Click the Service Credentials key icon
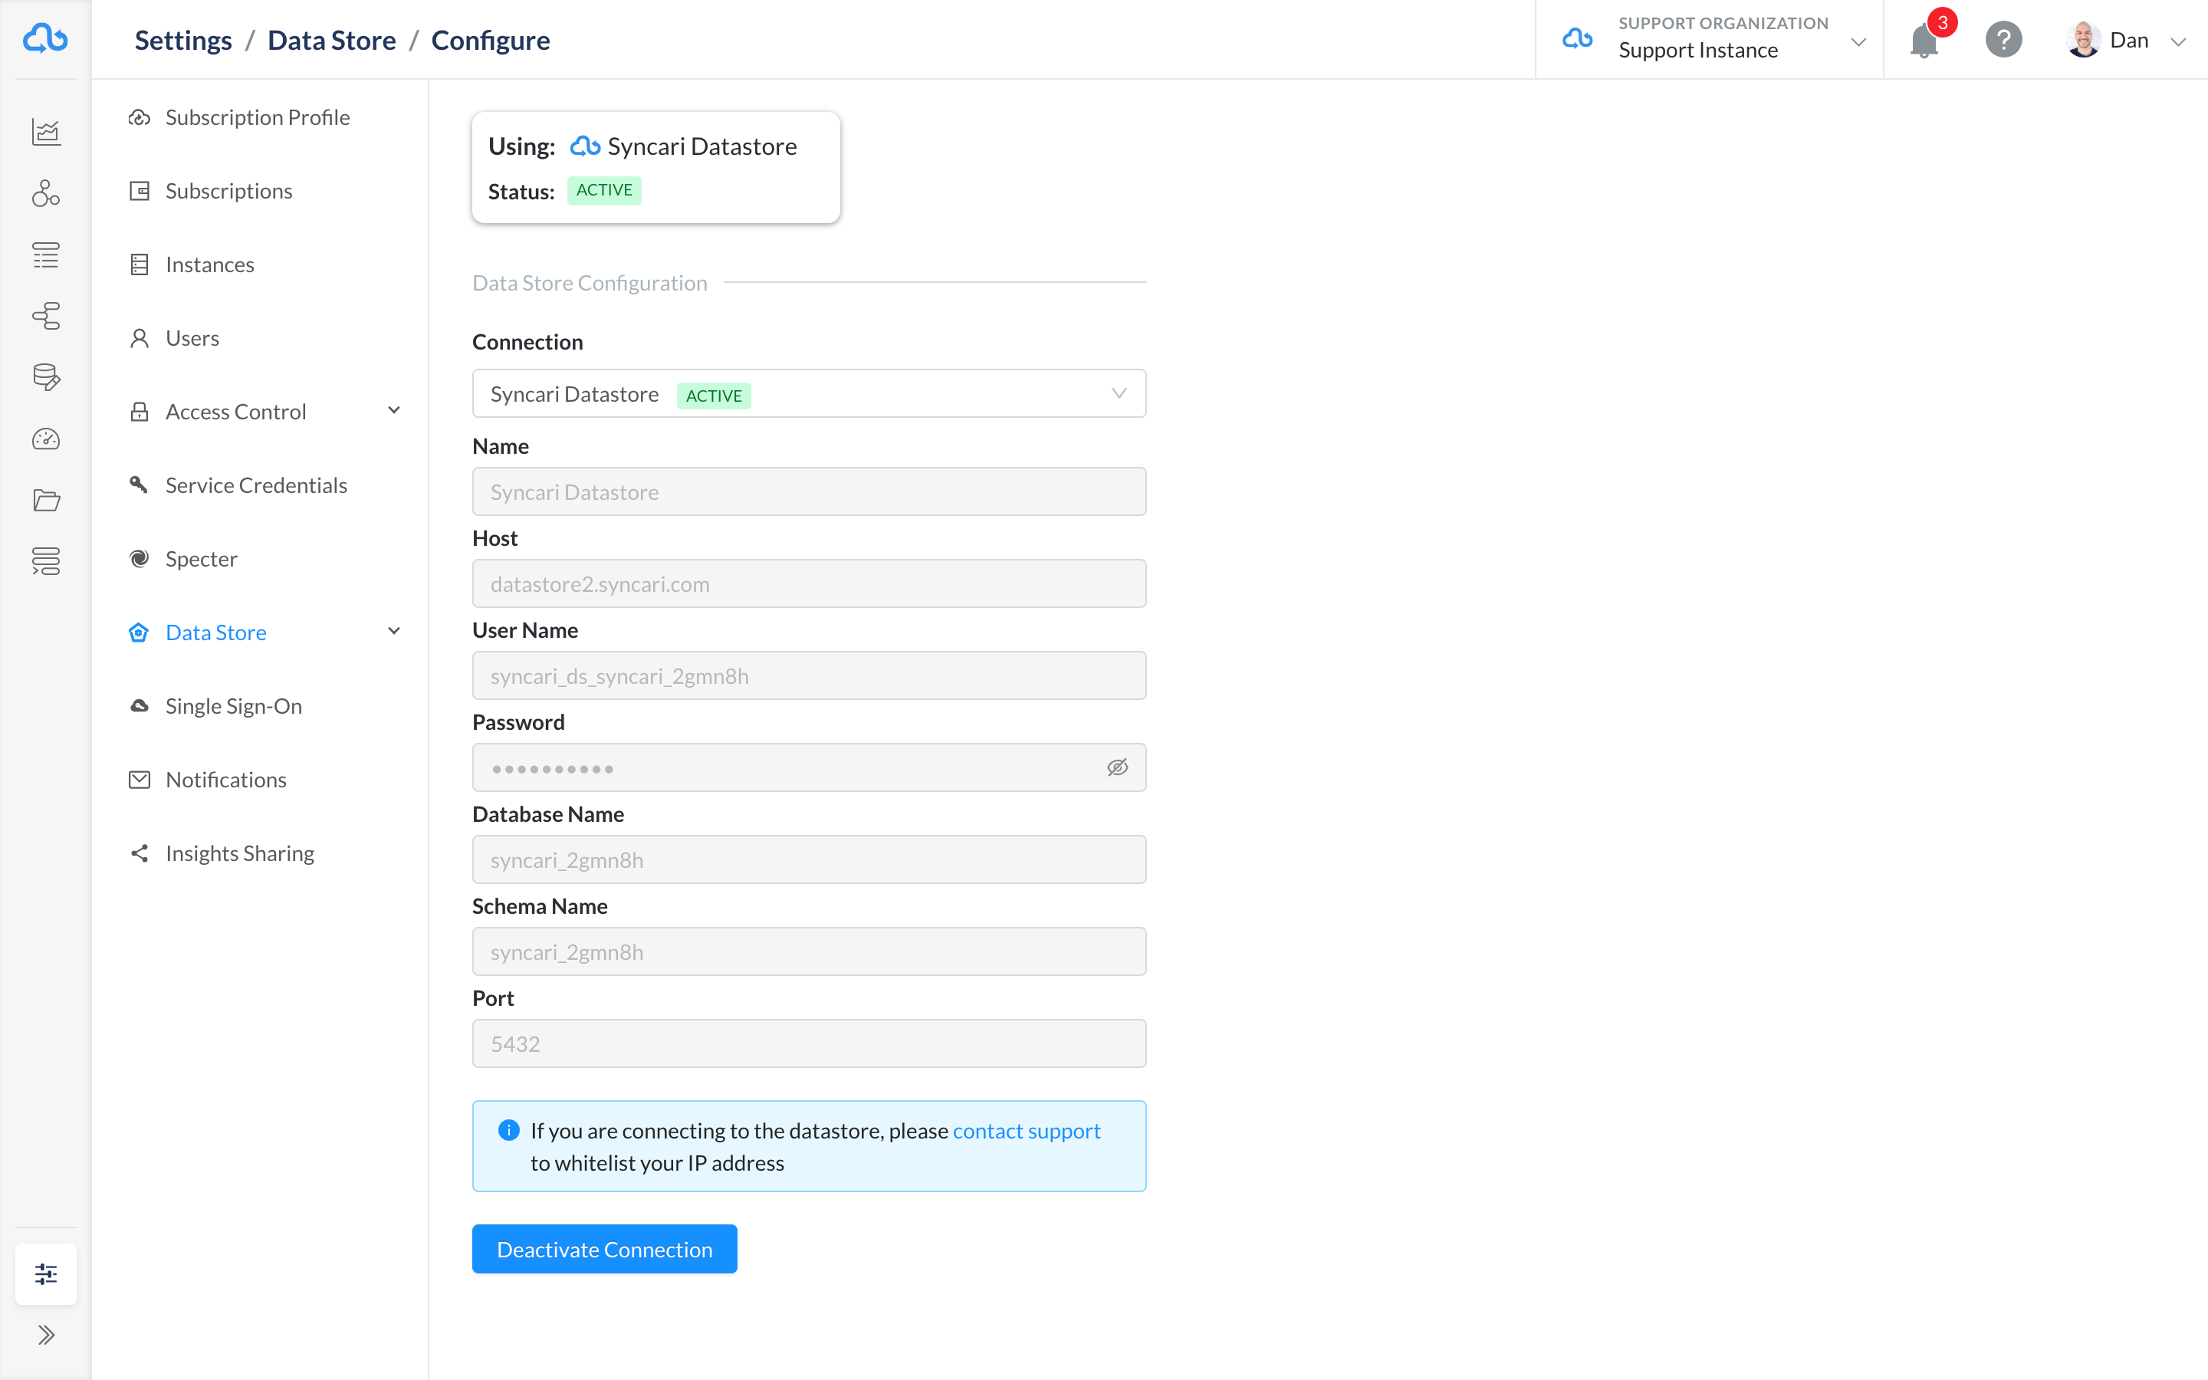 click(x=139, y=485)
